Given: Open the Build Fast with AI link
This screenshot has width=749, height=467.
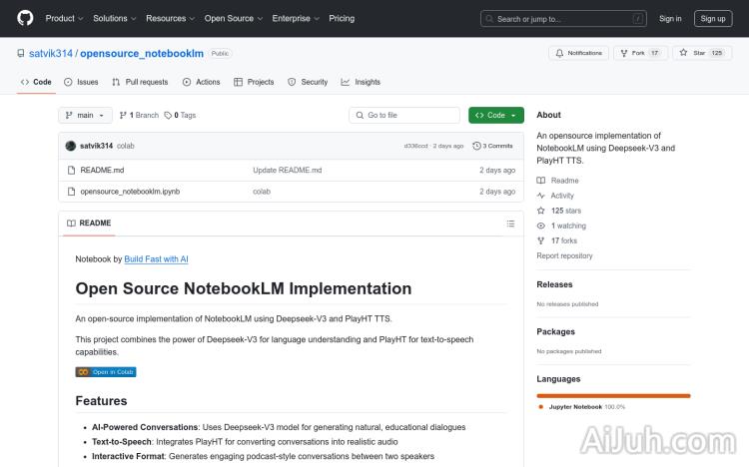Looking at the screenshot, I should (156, 258).
